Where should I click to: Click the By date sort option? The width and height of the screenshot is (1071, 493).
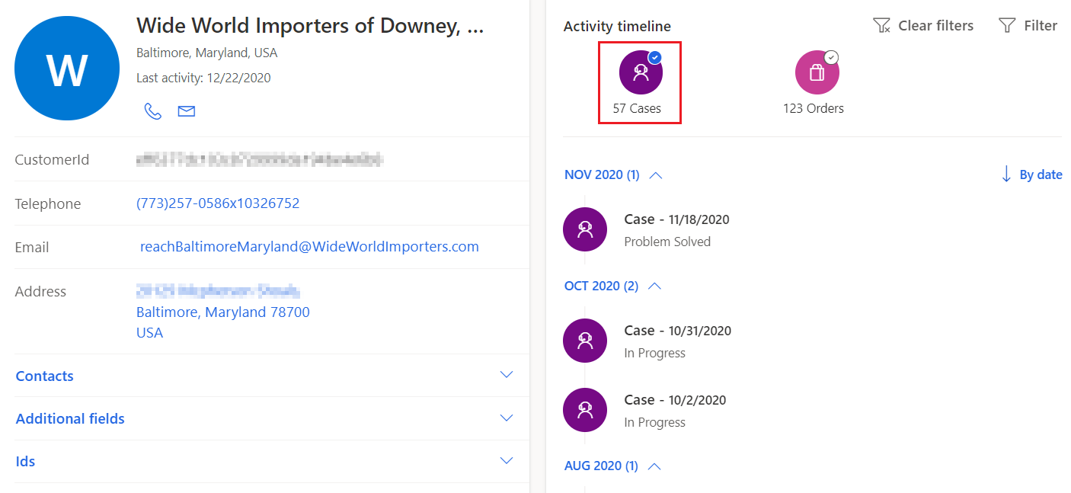[1041, 174]
